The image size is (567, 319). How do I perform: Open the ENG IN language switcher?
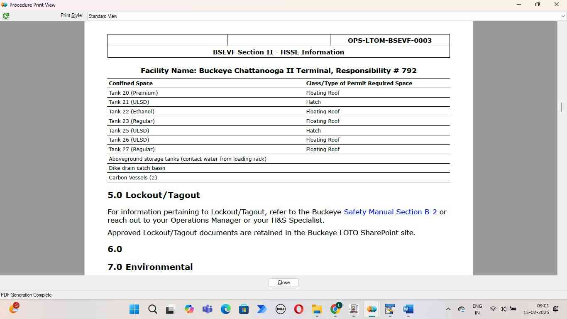(x=477, y=309)
